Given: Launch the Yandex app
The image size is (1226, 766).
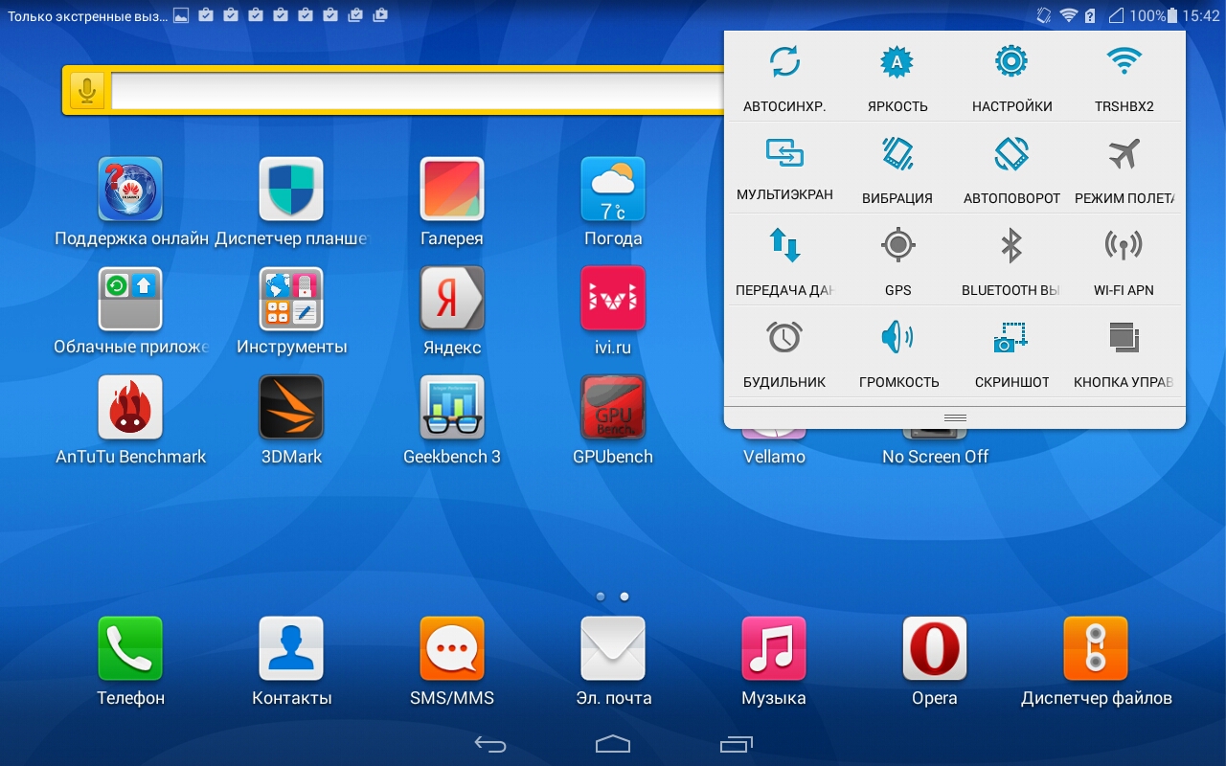Looking at the screenshot, I should point(452,298).
